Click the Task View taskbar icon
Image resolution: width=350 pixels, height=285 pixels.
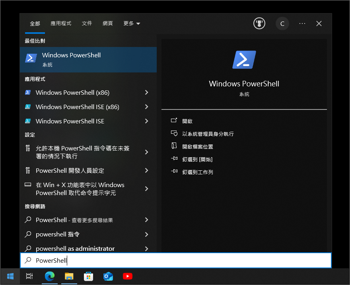tap(29, 276)
